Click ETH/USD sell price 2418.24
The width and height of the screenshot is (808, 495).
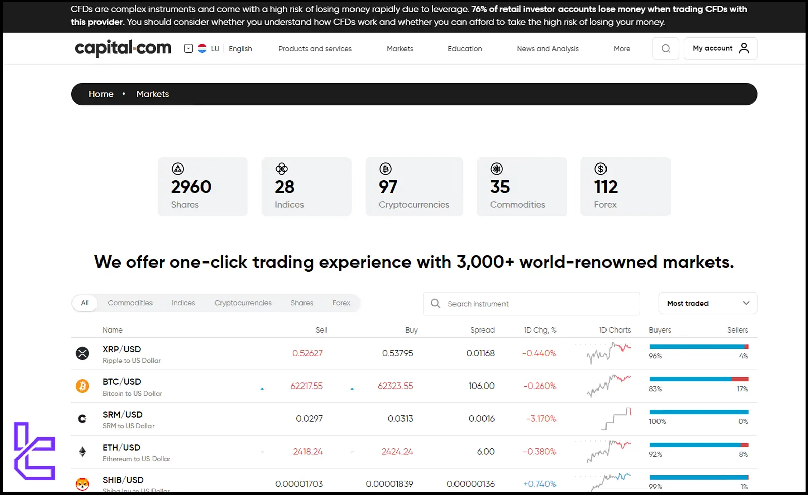point(308,452)
